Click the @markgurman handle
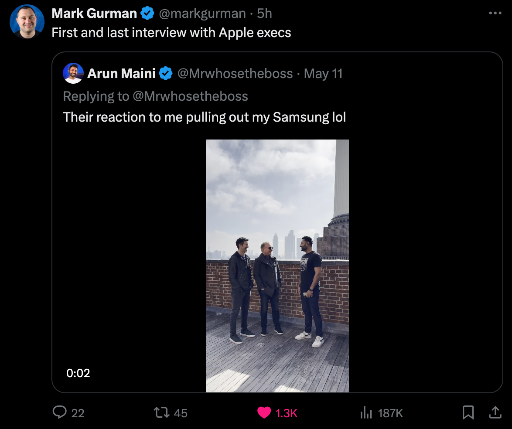This screenshot has height=429, width=512. (x=202, y=14)
